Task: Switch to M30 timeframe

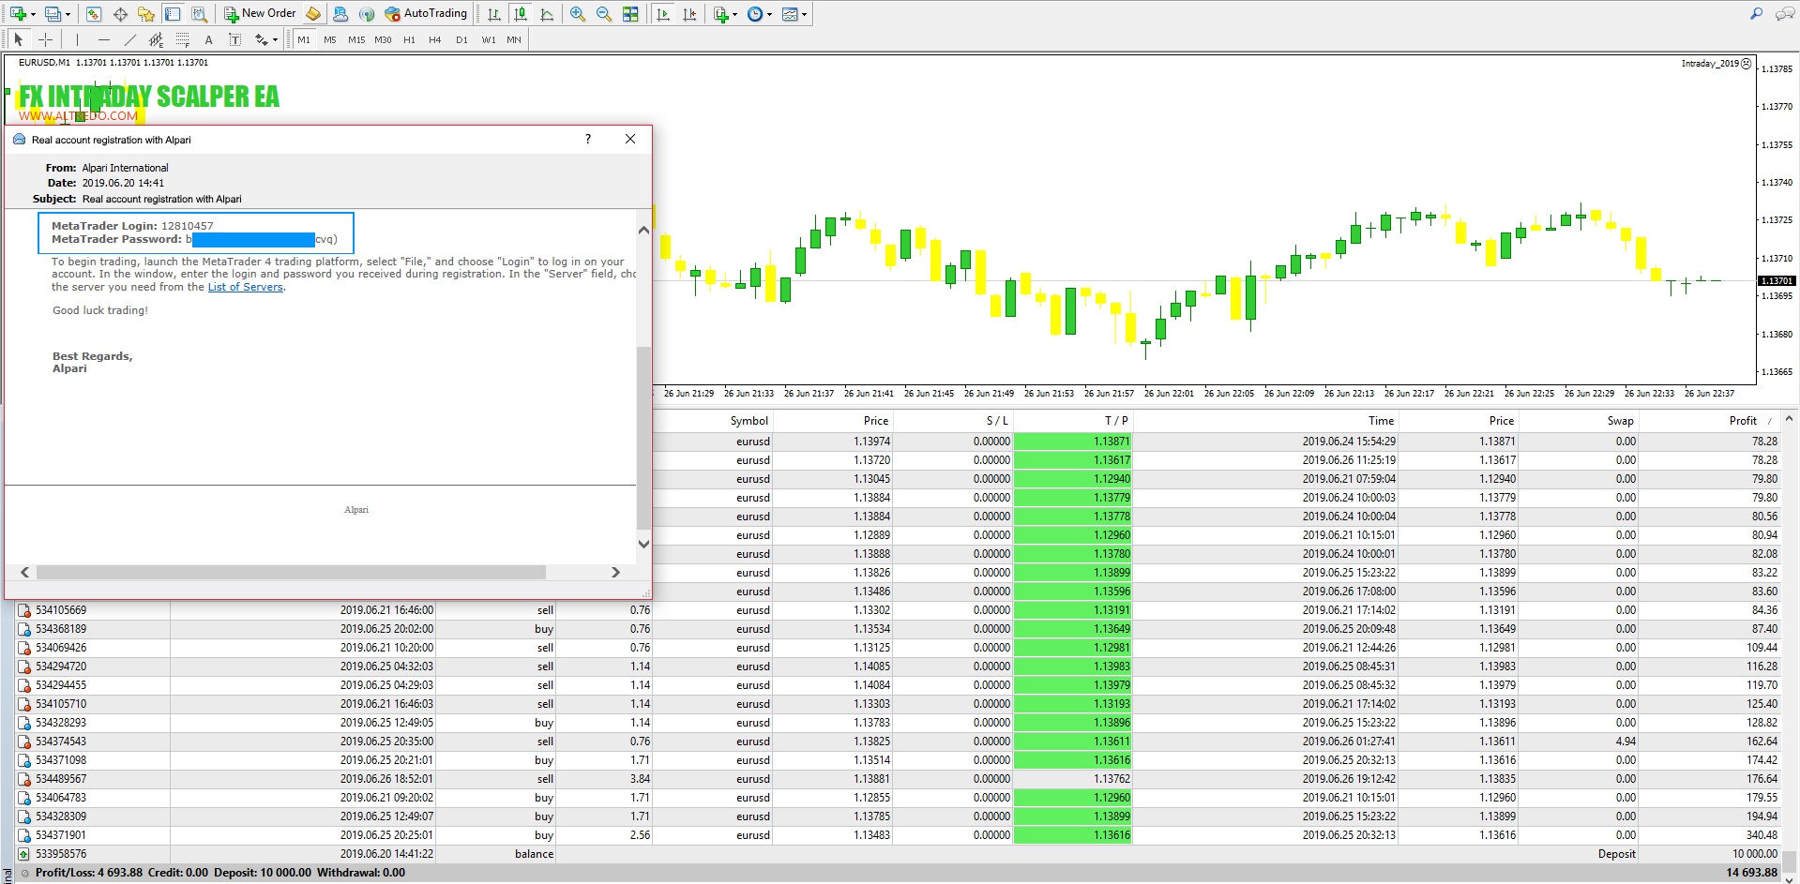Action: coord(383,39)
